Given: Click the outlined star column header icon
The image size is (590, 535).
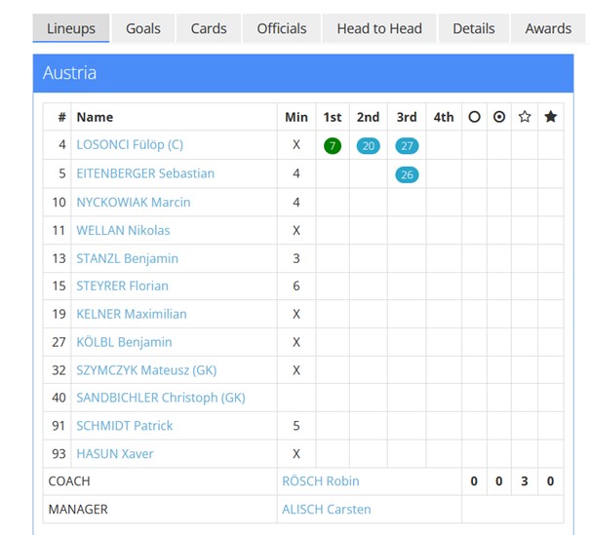Looking at the screenshot, I should click(525, 117).
